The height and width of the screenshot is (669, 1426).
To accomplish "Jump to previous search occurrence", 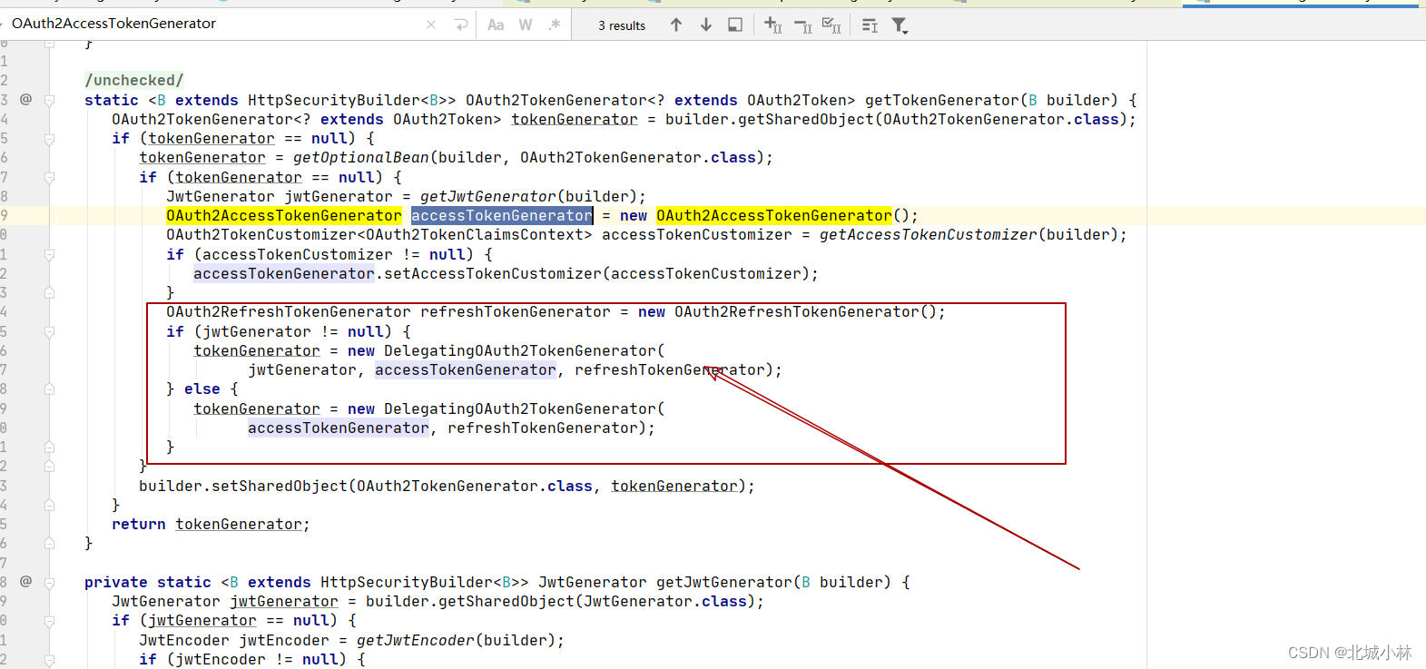I will click(676, 25).
